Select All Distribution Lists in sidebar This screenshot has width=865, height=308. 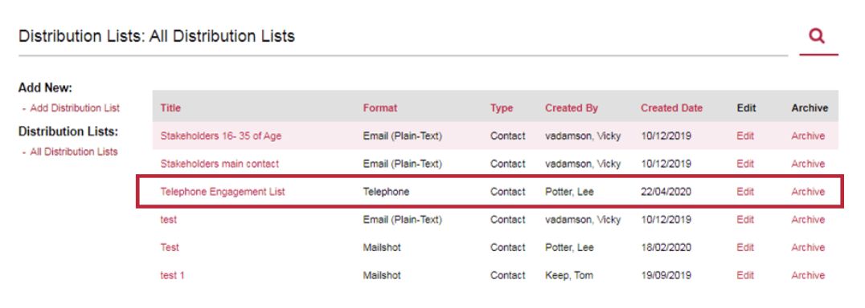[74, 152]
